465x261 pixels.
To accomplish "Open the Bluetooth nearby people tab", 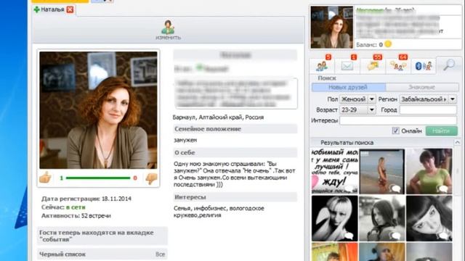I will [x=424, y=66].
